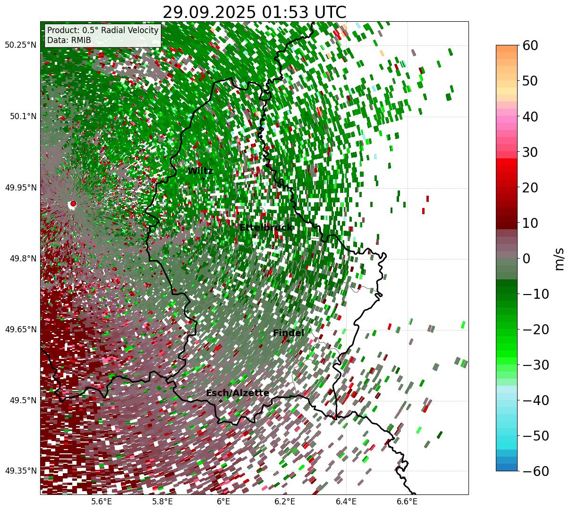Click the colorbar −50 tick label

pos(535,435)
